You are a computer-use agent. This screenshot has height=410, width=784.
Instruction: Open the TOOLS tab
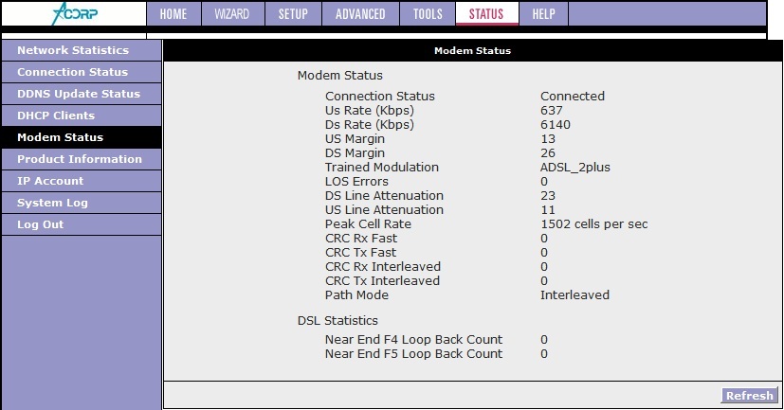pyautogui.click(x=428, y=14)
